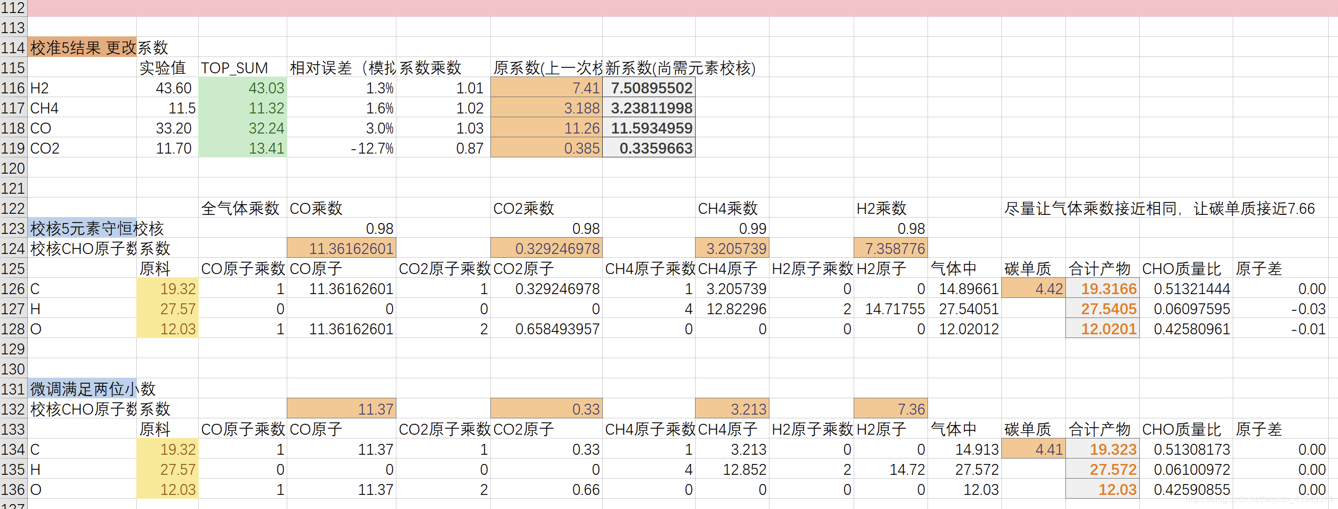Viewport: 1338px width, 509px height.
Task: Click orange cell 11.36162601 in row 124
Action: click(342, 249)
